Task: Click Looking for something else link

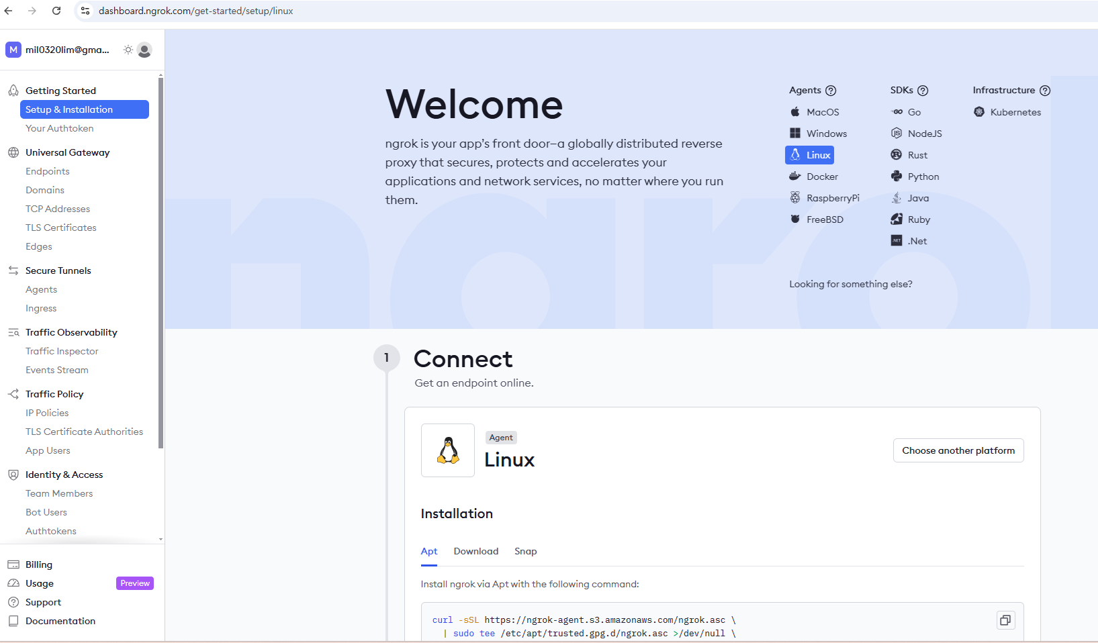Action: pos(851,284)
